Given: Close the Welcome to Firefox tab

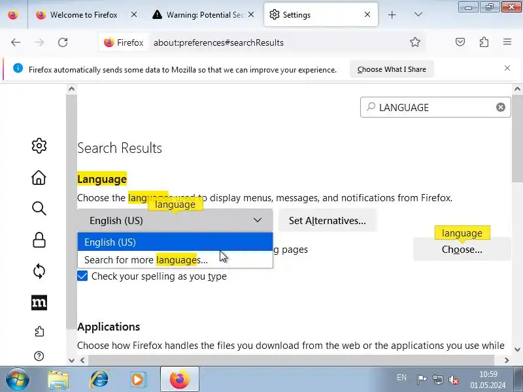Looking at the screenshot, I should (134, 14).
